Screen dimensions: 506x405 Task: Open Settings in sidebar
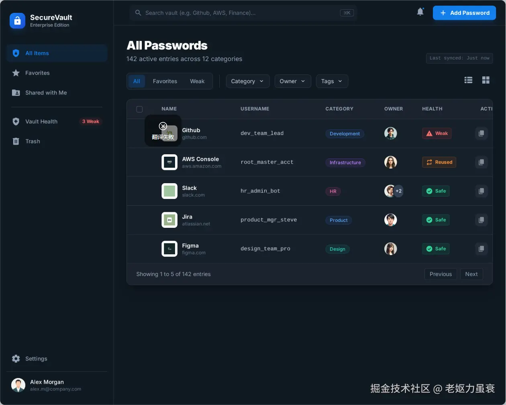57,358
